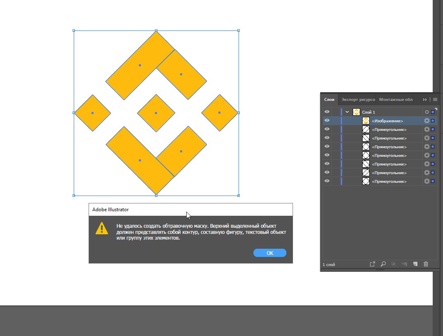
Task: Click the target circle for Изображение
Action: coord(427,121)
